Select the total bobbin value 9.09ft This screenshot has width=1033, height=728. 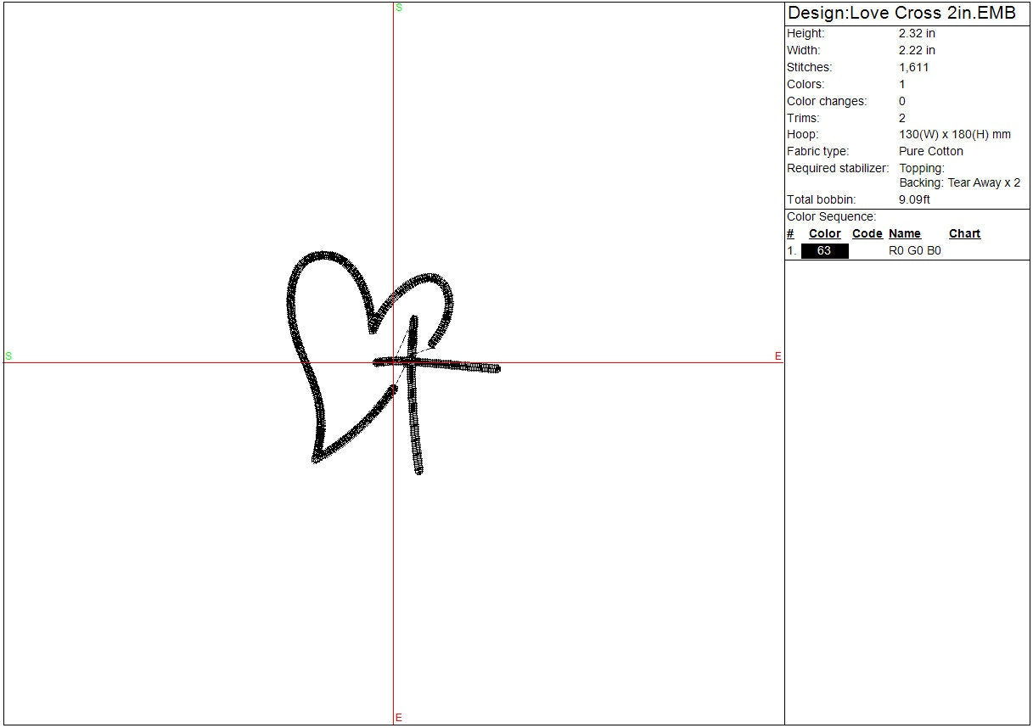pos(914,200)
